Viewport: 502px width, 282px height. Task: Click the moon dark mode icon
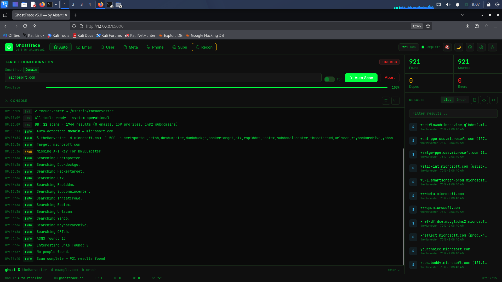459,47
